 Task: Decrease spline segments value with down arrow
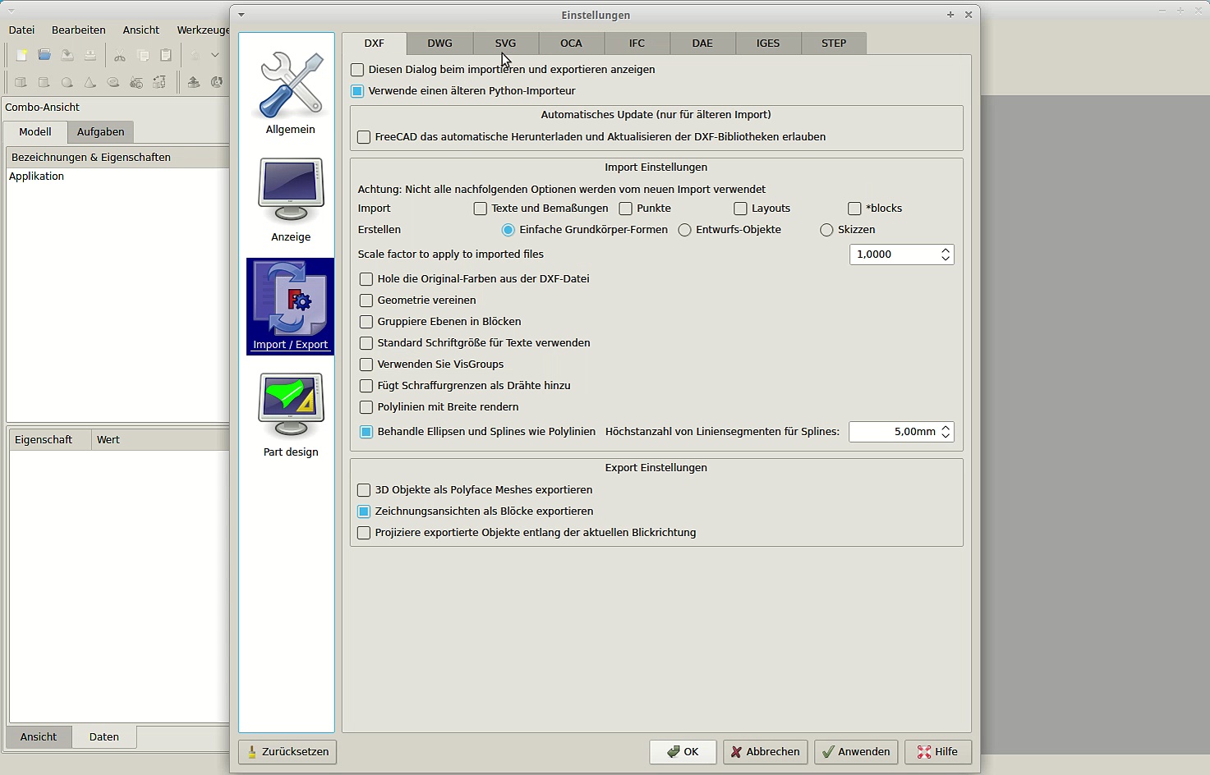pos(945,436)
